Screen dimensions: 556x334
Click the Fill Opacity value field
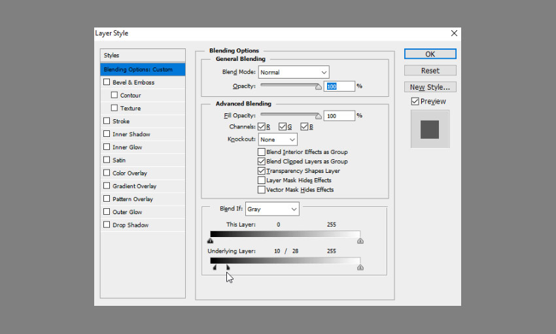(339, 116)
